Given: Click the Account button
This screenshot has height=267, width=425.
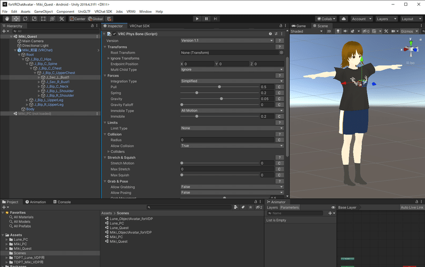Looking at the screenshot, I should pos(362,19).
